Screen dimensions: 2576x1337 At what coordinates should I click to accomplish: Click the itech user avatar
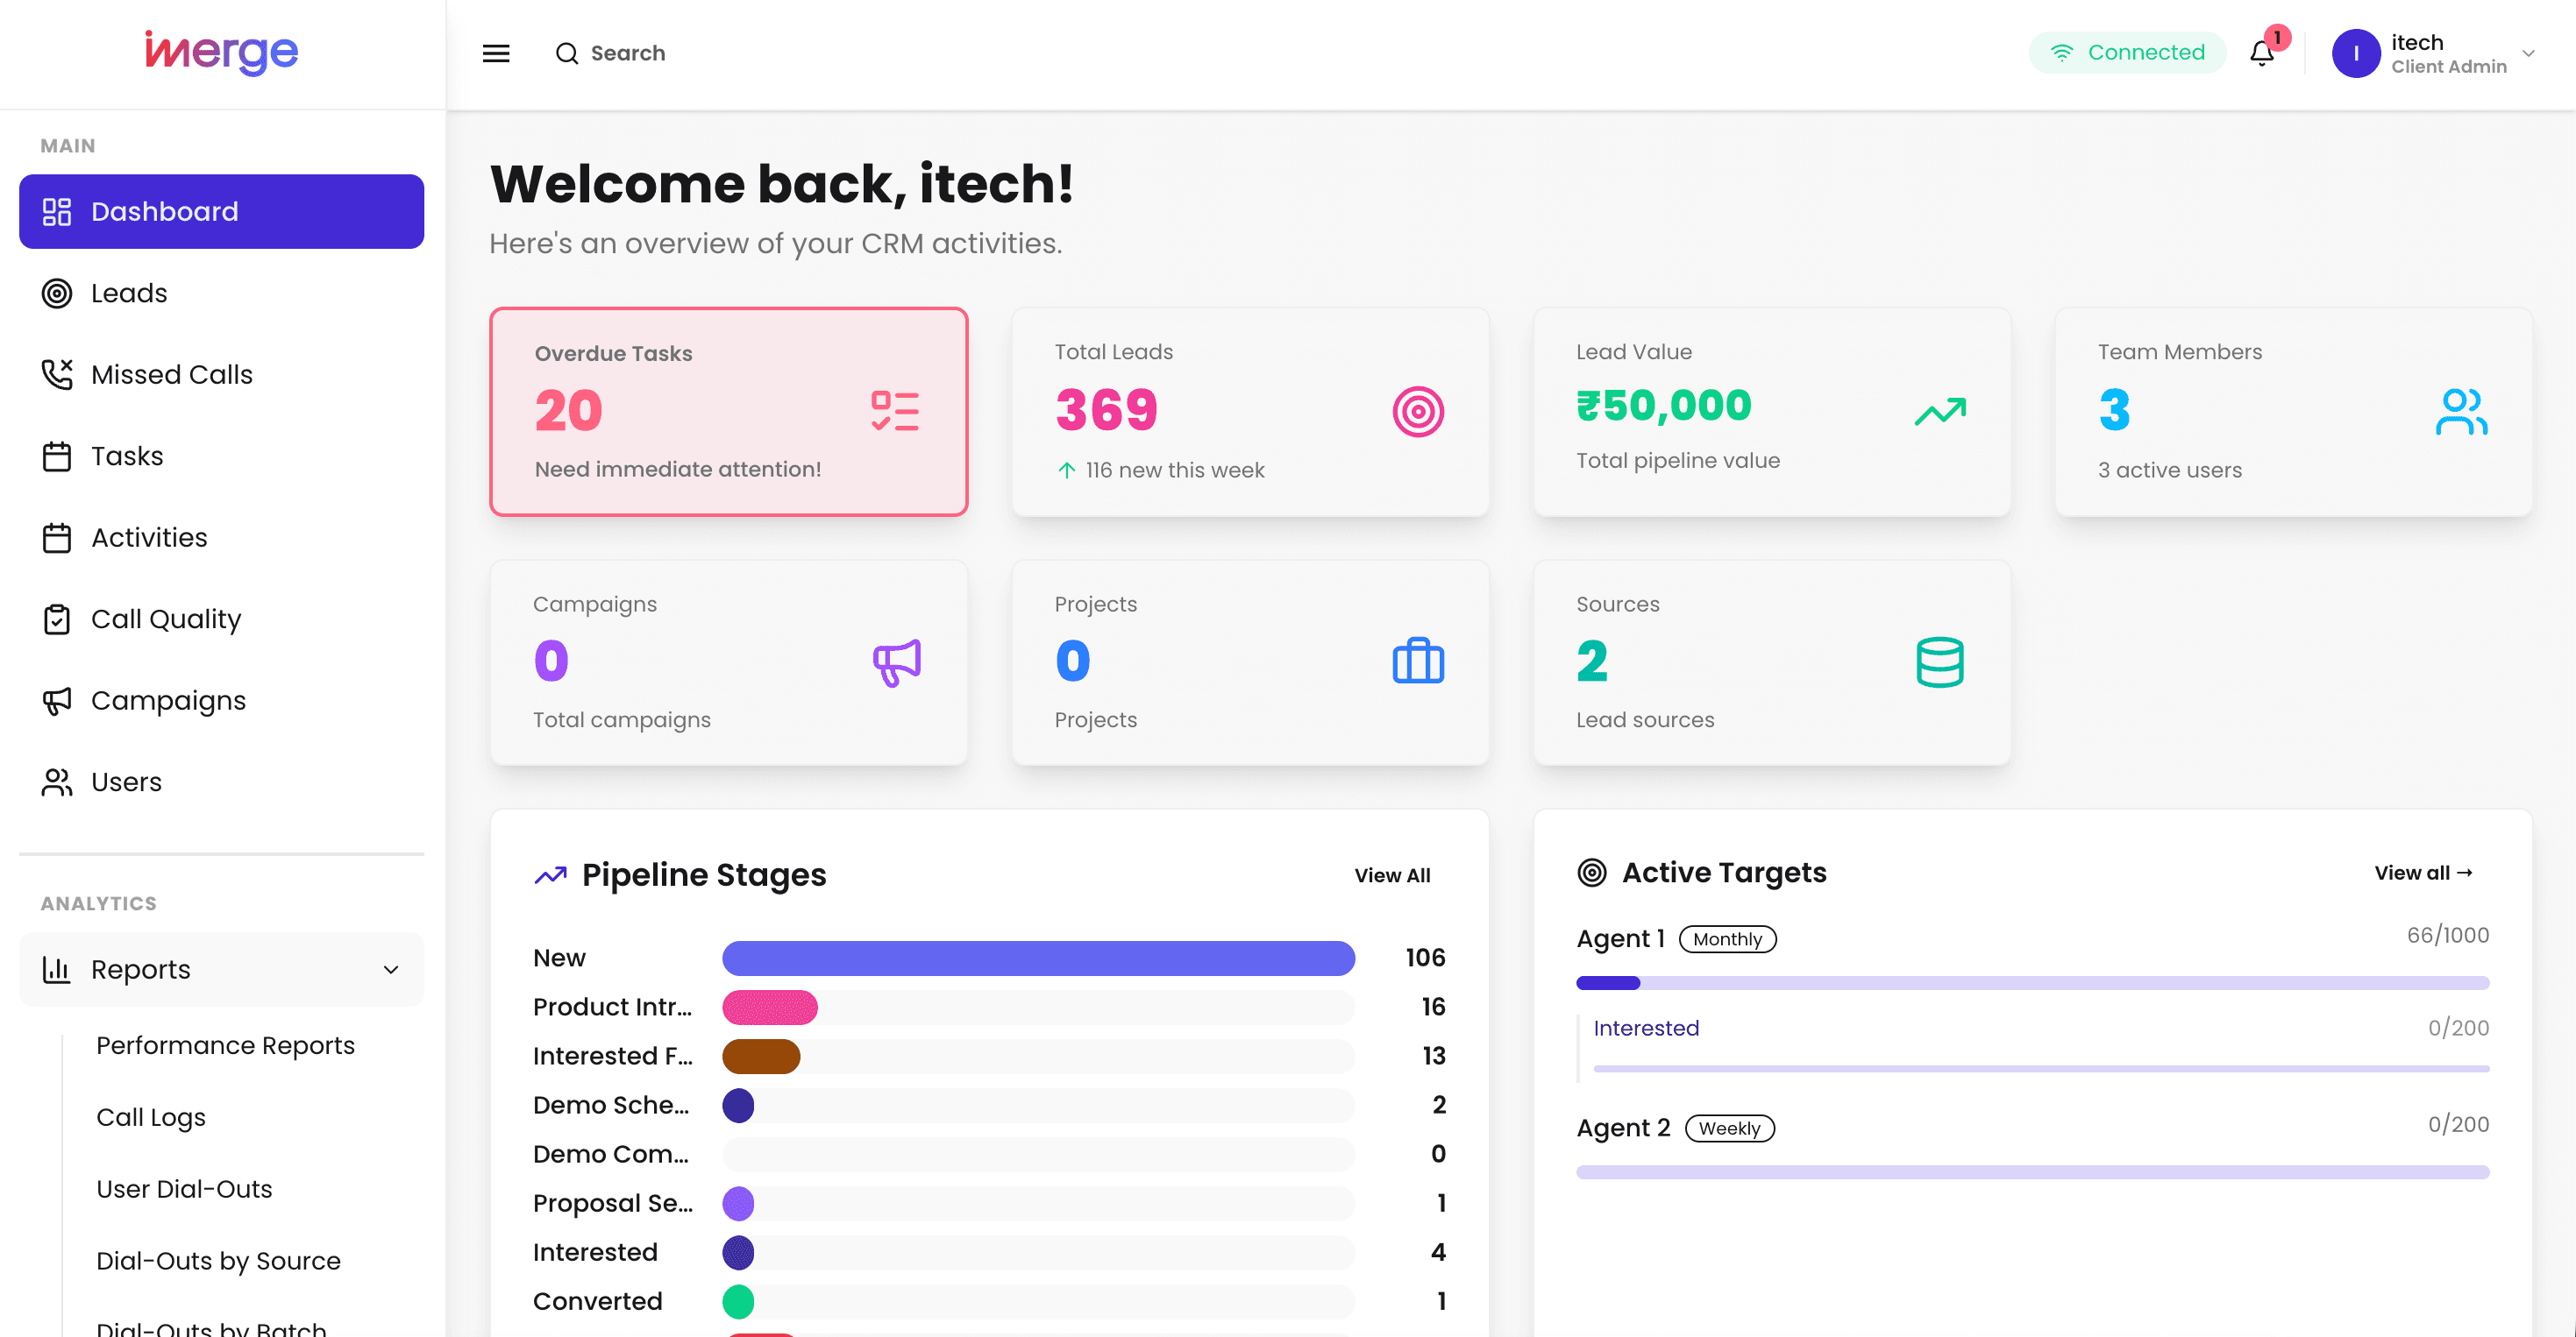[2356, 53]
